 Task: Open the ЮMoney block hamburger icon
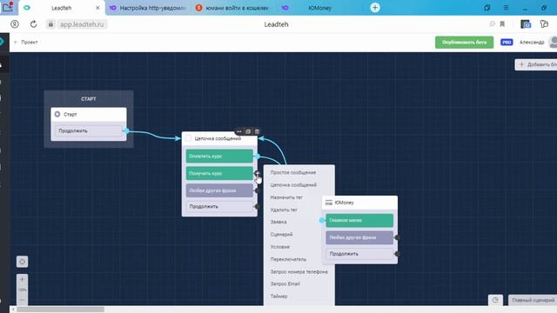point(329,203)
